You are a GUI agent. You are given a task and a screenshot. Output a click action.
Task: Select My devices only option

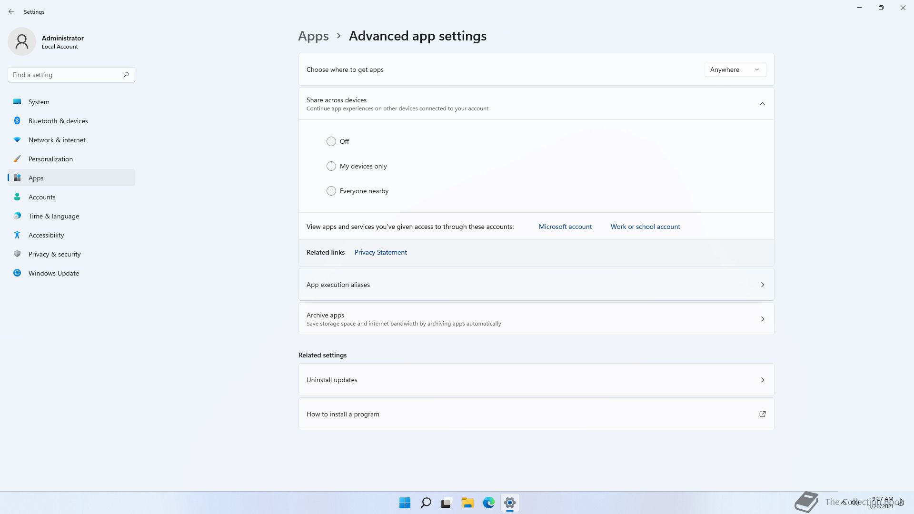point(331,166)
